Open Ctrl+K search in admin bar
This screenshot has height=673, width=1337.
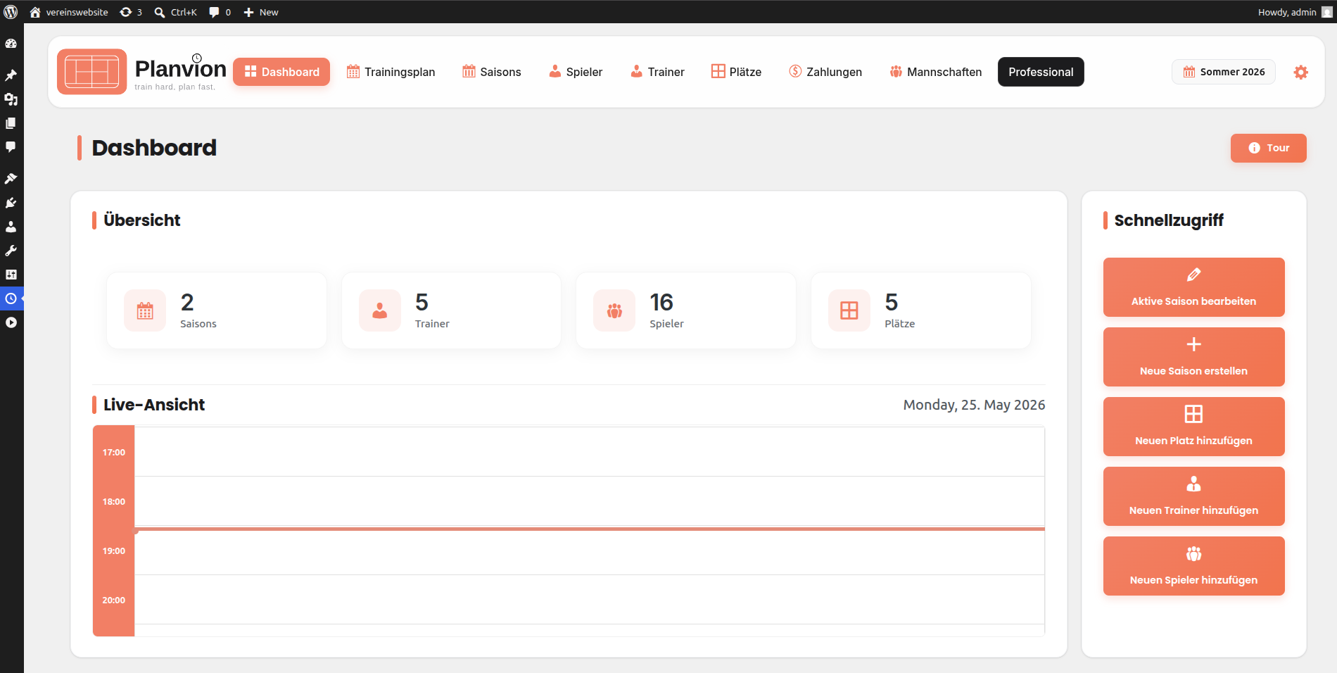pyautogui.click(x=176, y=12)
